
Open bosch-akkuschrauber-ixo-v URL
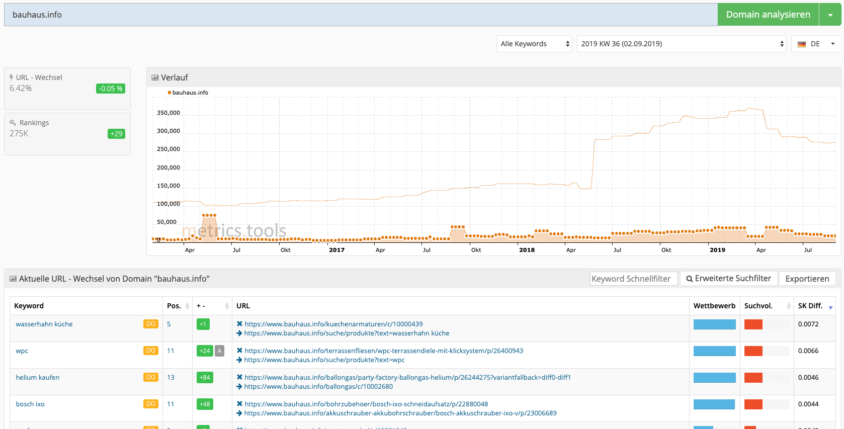pyautogui.click(x=400, y=413)
